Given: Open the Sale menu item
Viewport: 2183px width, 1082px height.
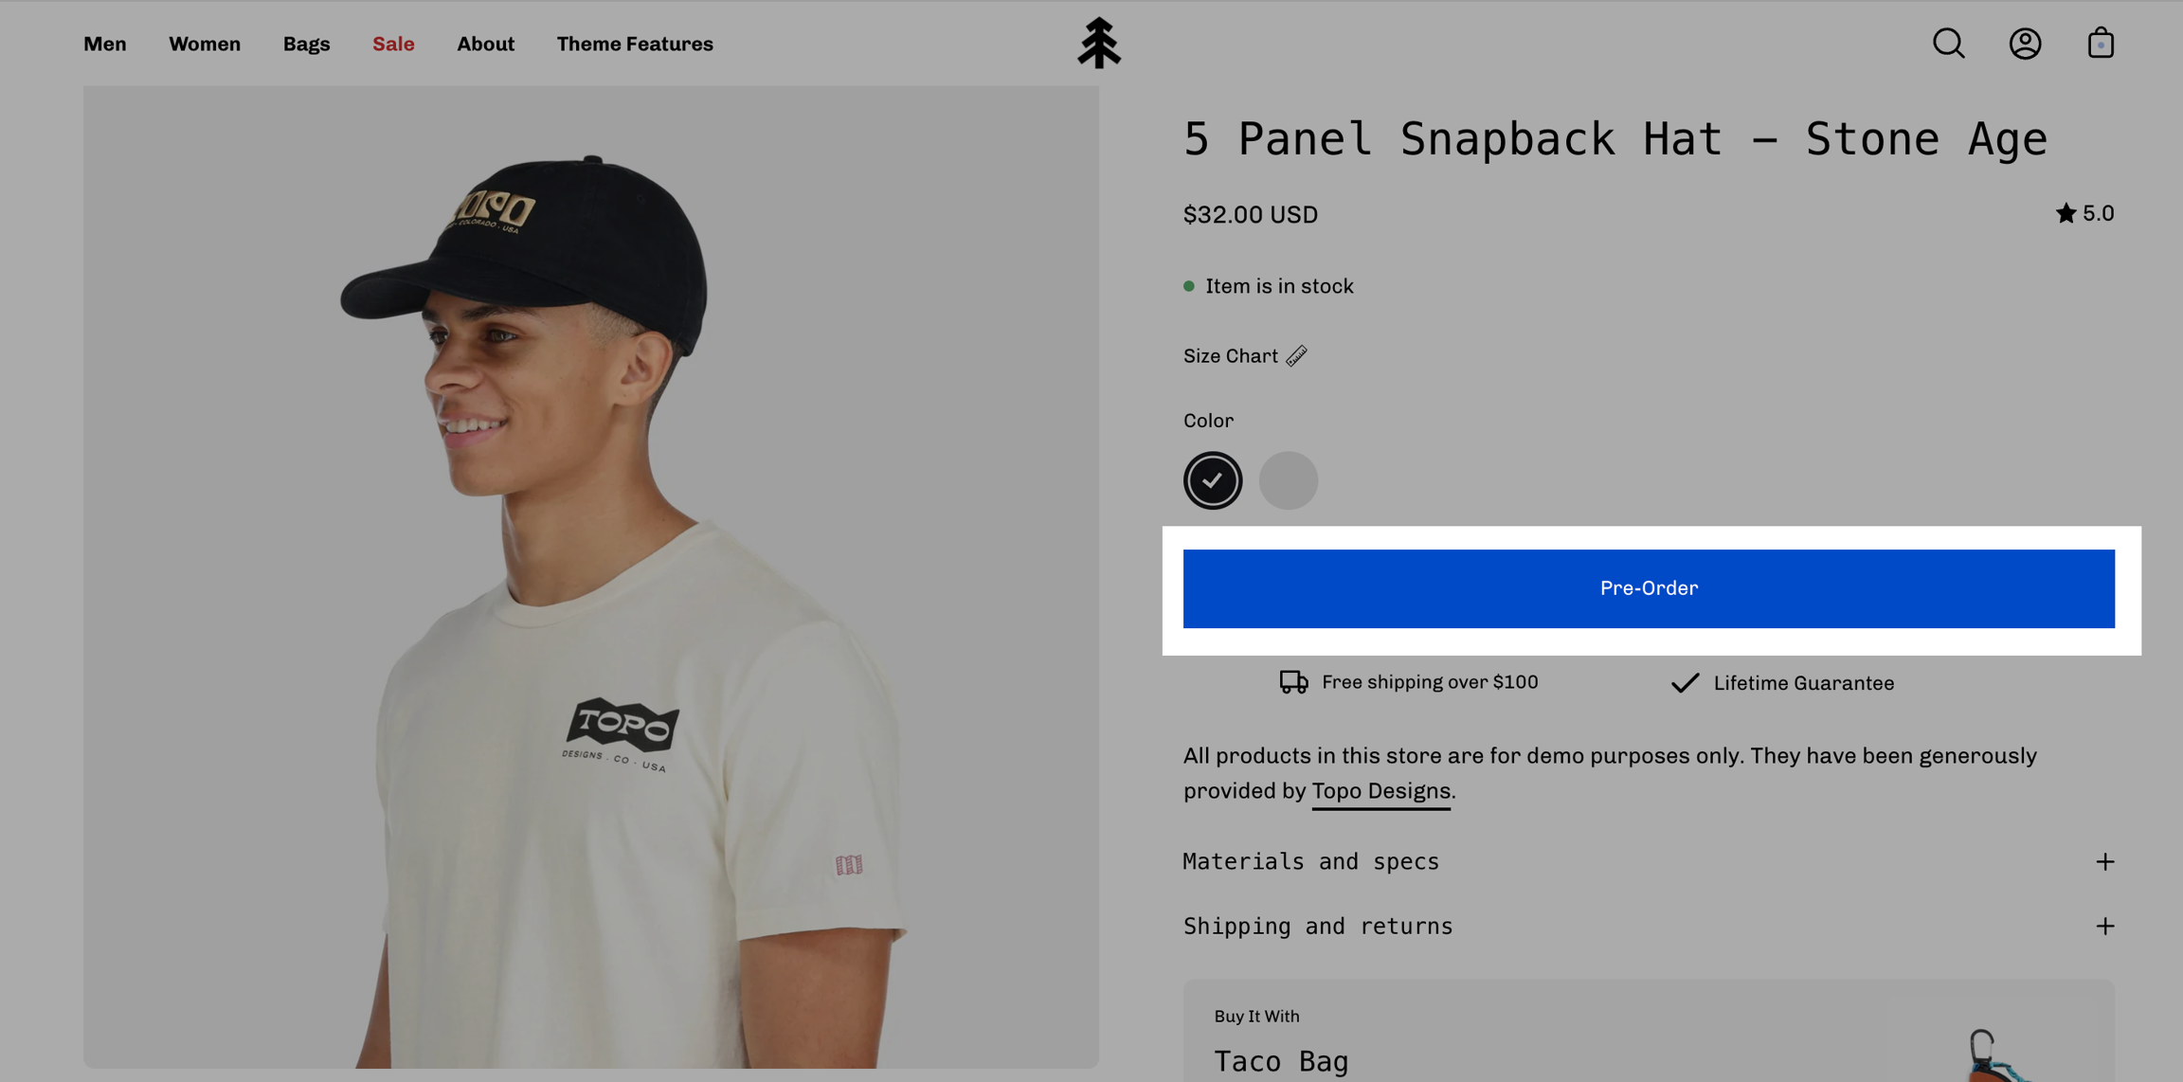Looking at the screenshot, I should tap(393, 44).
